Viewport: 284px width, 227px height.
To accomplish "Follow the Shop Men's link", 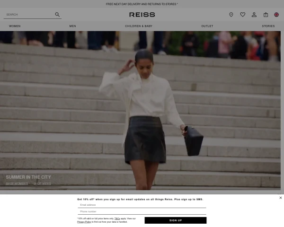I will point(42,183).
